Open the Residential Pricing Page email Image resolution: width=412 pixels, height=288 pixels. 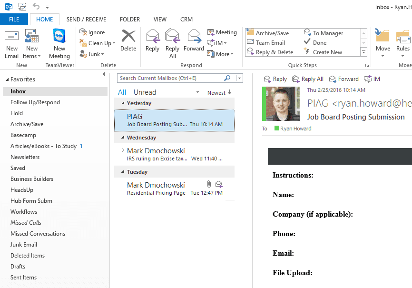tap(174, 189)
